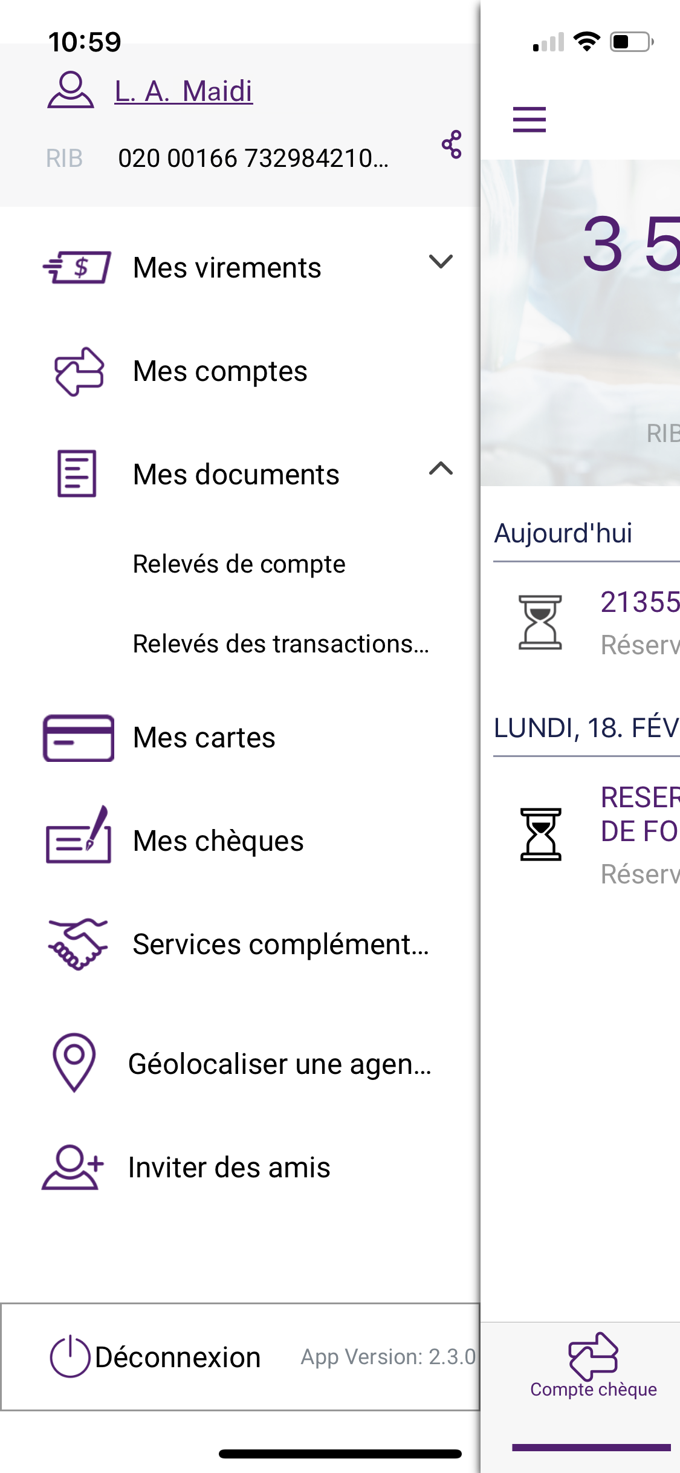This screenshot has height=1473, width=680.
Task: Click the hourglass icon beside 21355 transaction
Action: click(x=540, y=622)
